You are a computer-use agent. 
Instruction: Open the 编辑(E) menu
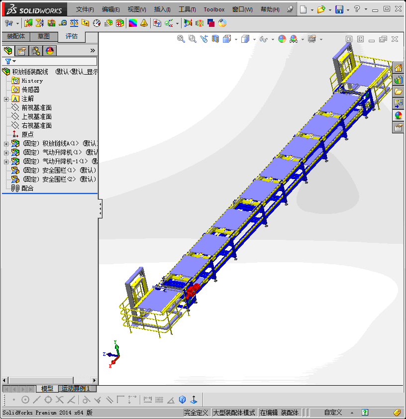[110, 9]
